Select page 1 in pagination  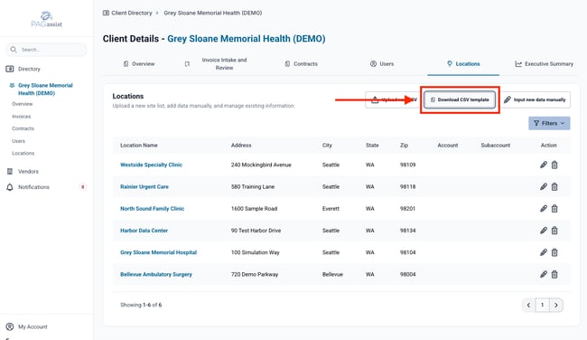(543, 305)
